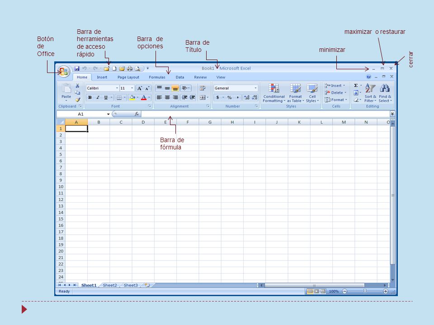Viewport: 434px width, 325px height.
Task: Open Excel Help with the question mark icon
Action: (x=368, y=77)
